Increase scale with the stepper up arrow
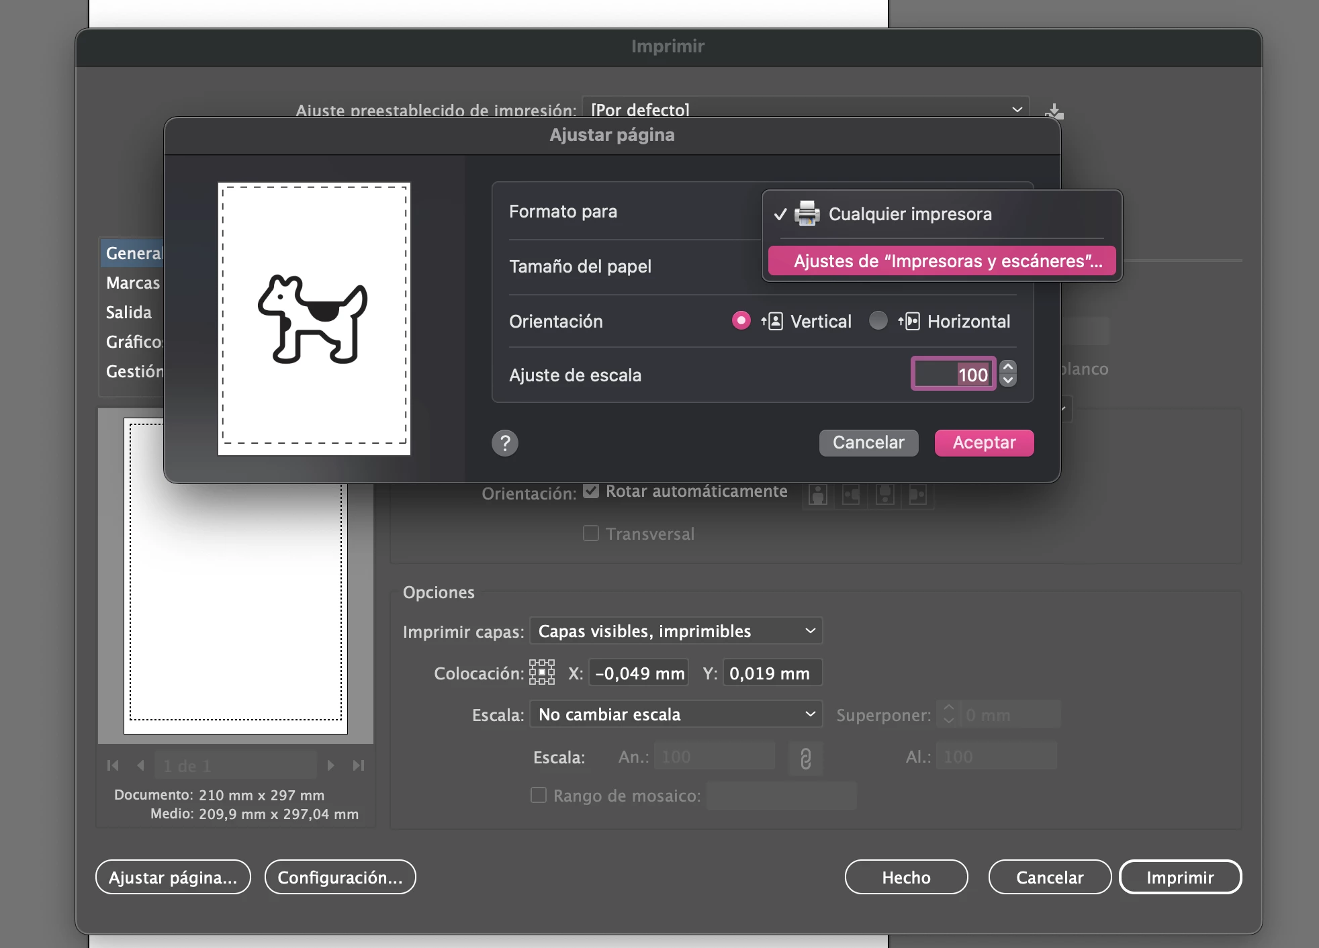1319x948 pixels. [x=1008, y=367]
